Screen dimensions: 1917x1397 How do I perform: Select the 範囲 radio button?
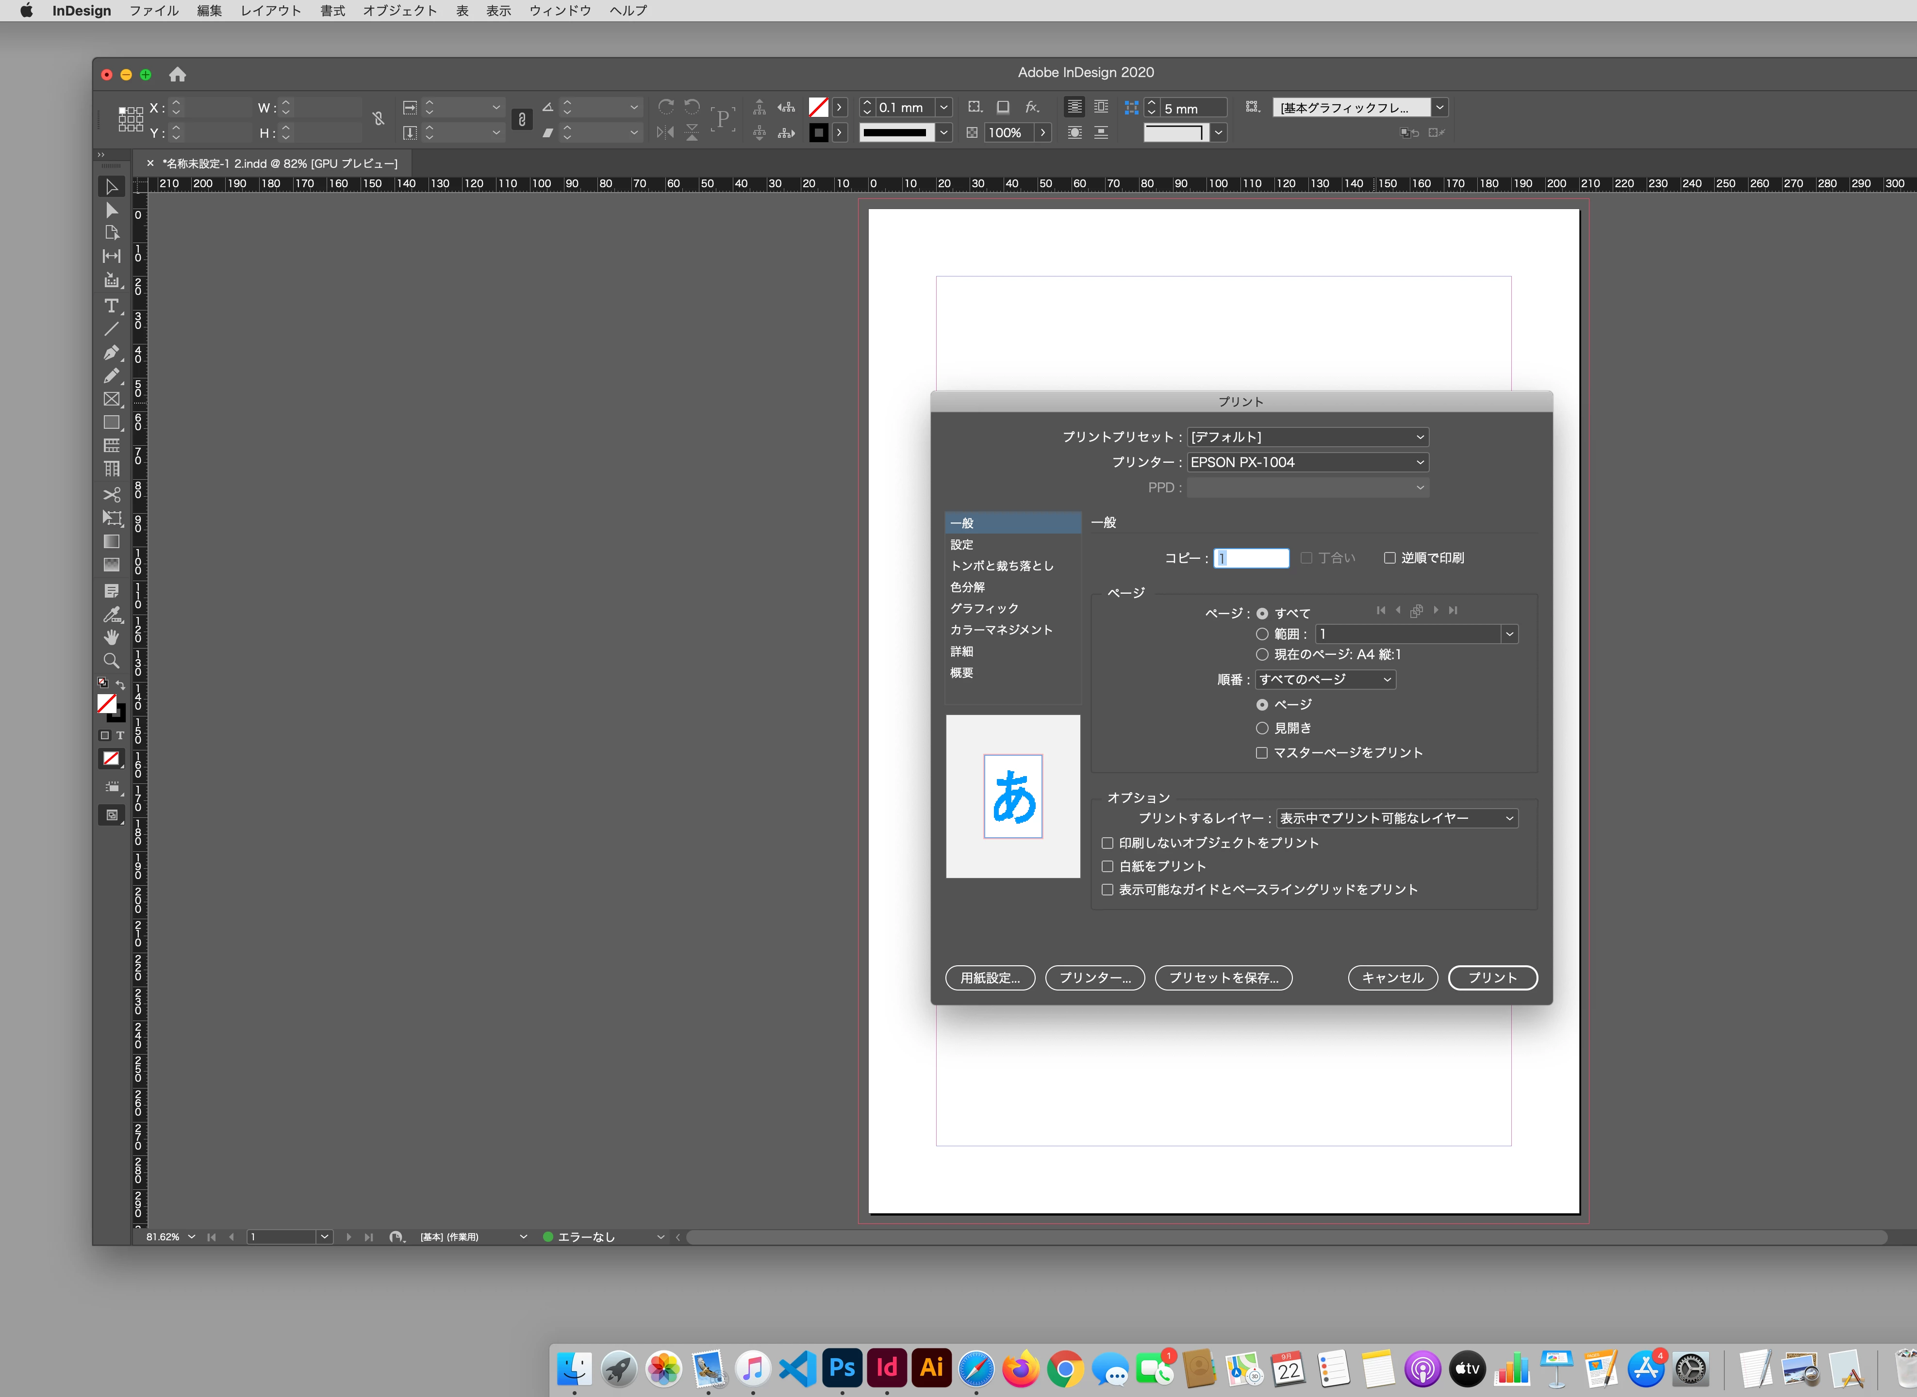click(x=1262, y=634)
